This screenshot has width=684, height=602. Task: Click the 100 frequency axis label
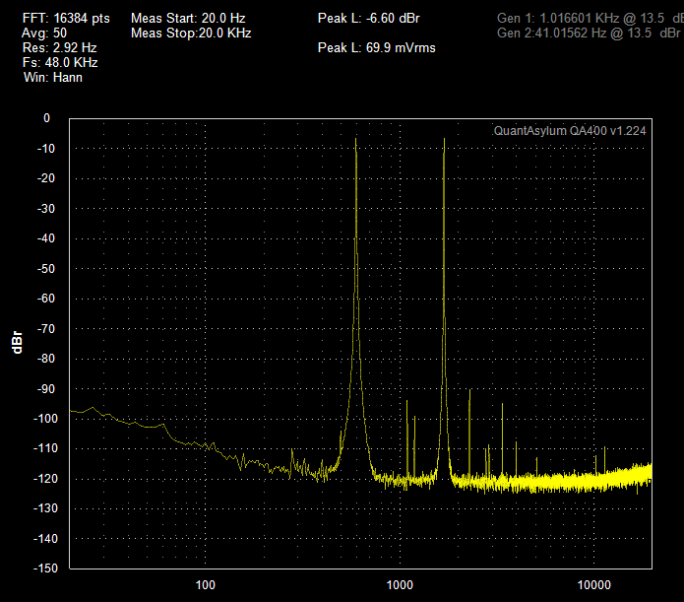click(206, 585)
